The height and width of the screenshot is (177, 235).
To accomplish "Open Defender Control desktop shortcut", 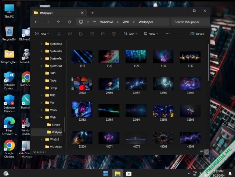I will pyautogui.click(x=9, y=81).
